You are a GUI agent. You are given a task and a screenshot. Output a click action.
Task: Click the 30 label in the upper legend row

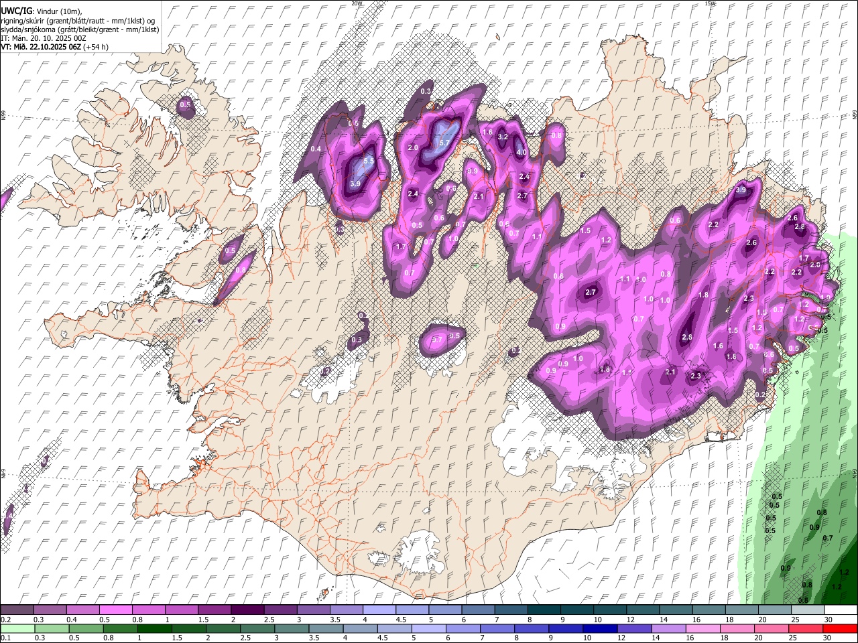[829, 620]
